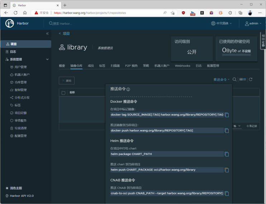Copy the docker push command
266x204 pixels.
tap(227, 131)
